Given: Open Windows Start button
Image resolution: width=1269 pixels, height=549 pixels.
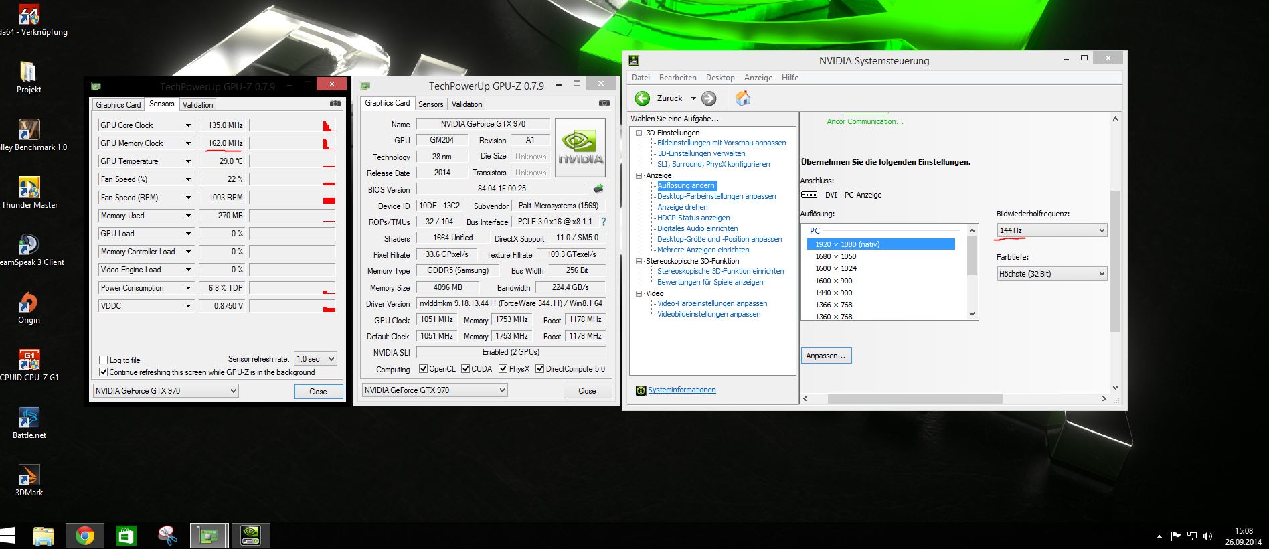Looking at the screenshot, I should (x=7, y=536).
